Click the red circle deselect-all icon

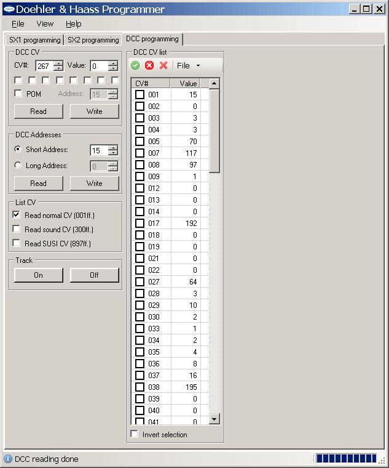click(149, 65)
